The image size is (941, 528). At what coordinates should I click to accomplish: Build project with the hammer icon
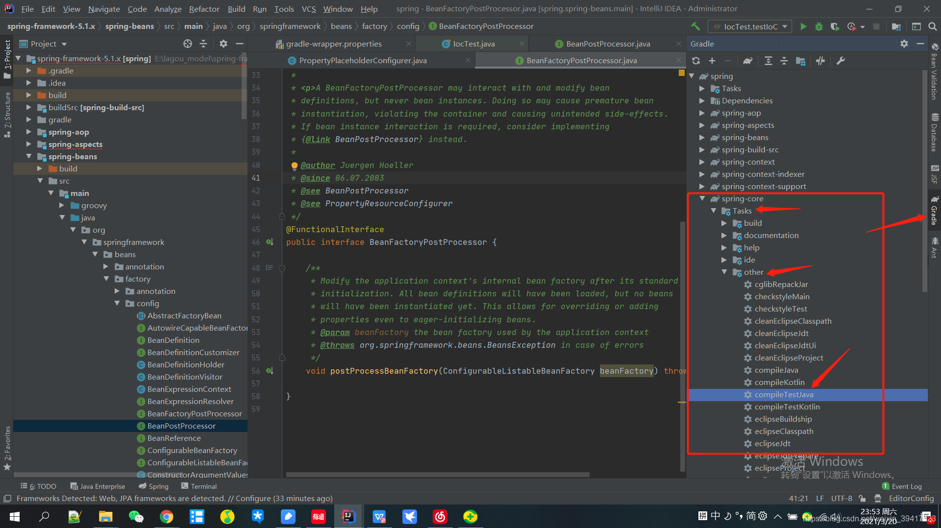(x=696, y=26)
